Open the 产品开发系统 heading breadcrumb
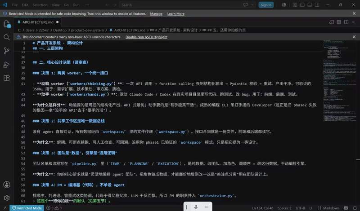 176,30
